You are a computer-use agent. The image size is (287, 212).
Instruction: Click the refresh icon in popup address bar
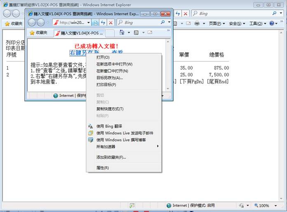[103, 22]
